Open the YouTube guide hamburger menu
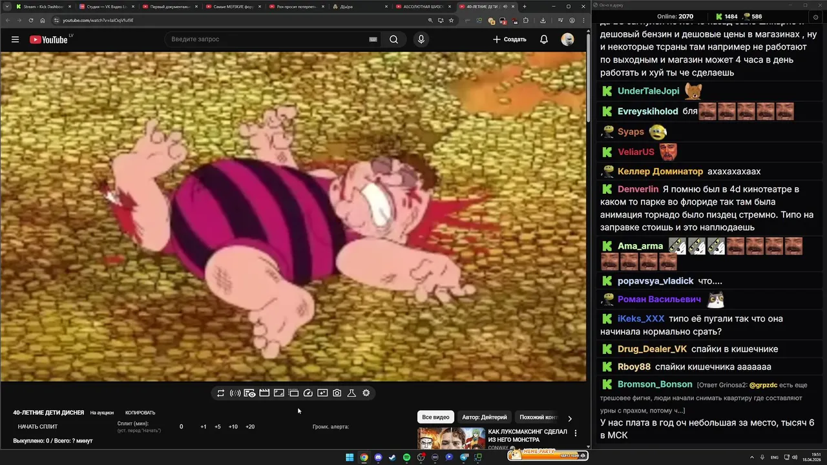The image size is (827, 465). (x=15, y=39)
